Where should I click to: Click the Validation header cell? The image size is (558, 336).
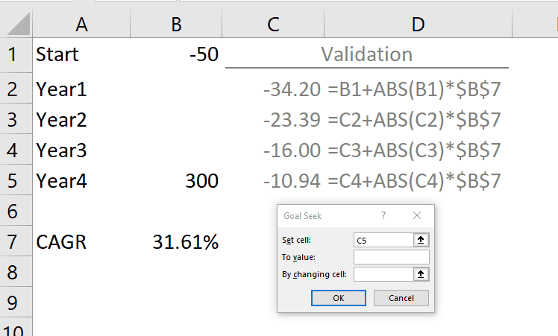[x=366, y=55]
